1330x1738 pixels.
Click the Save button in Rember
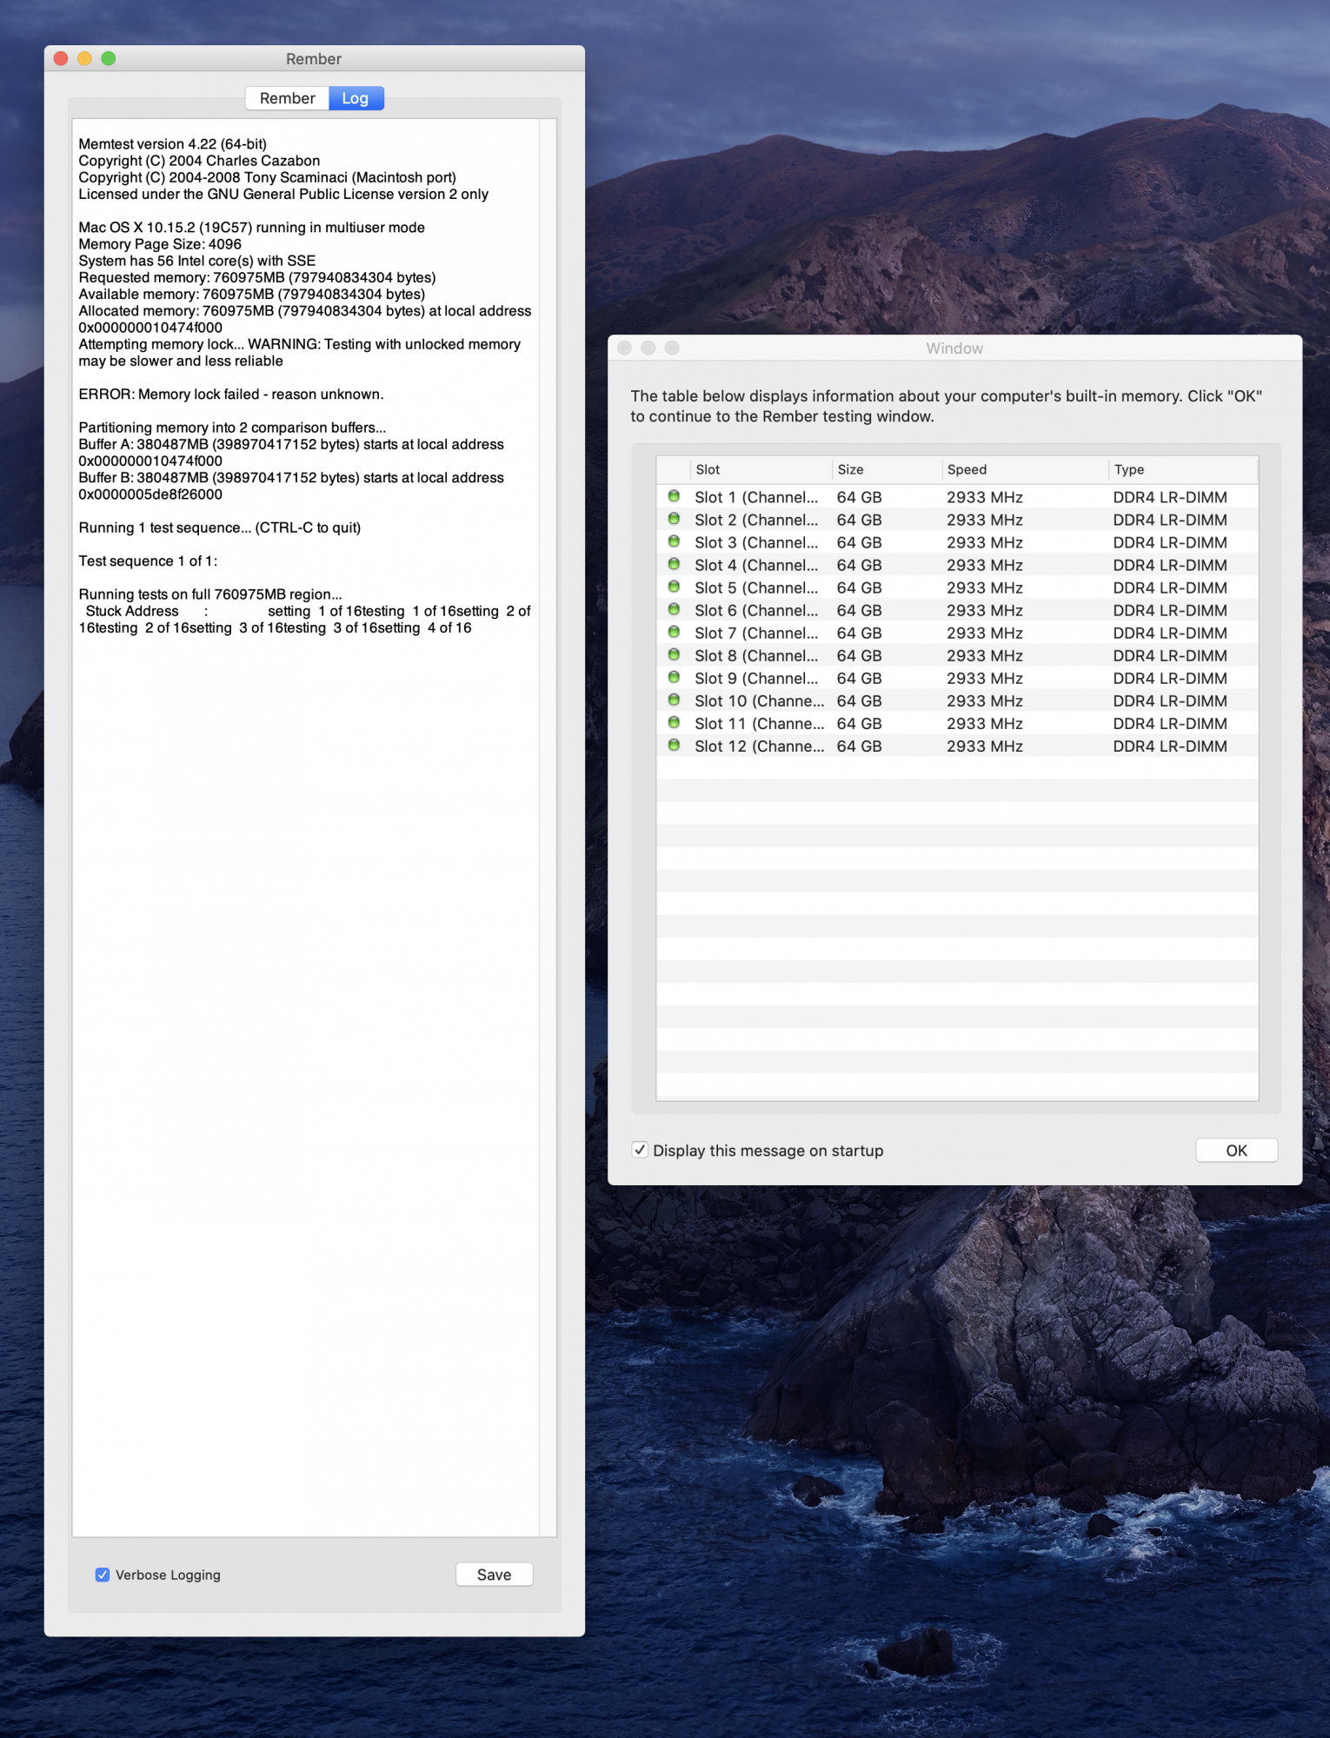tap(494, 1575)
